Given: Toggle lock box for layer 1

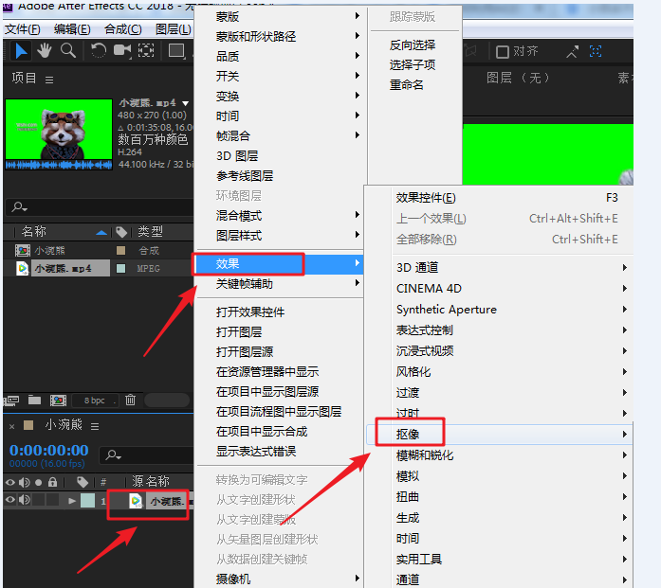Looking at the screenshot, I should click(x=53, y=500).
